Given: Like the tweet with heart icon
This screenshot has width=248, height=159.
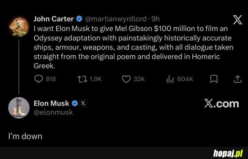Looking at the screenshot, I should tap(126, 79).
